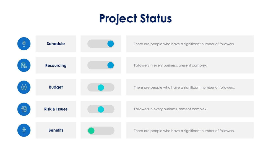This screenshot has width=271, height=152.
Task: Toggle the Budget status switch
Action: (101, 87)
